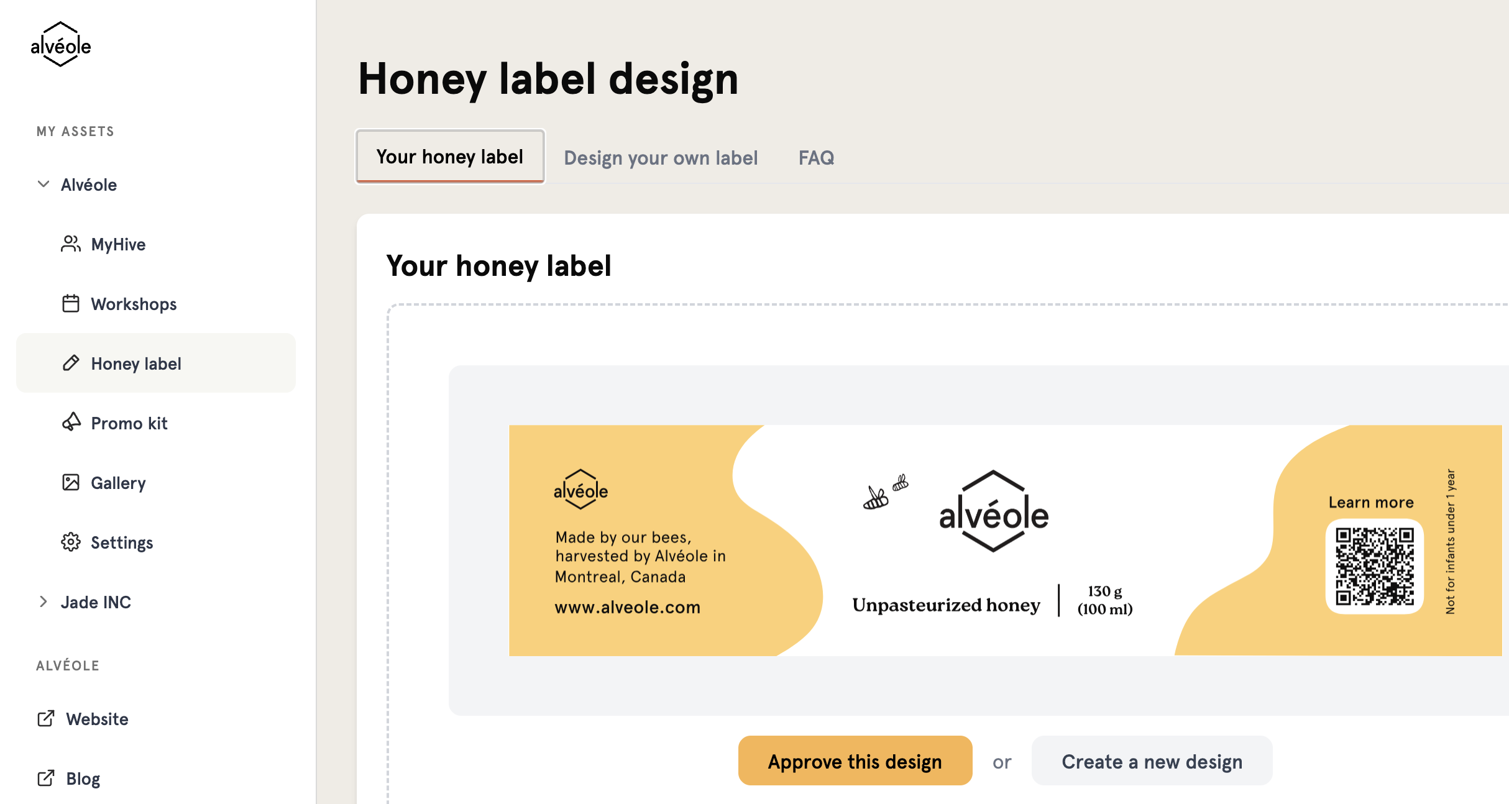
Task: Click 'Made by our bees' description text
Action: point(640,557)
